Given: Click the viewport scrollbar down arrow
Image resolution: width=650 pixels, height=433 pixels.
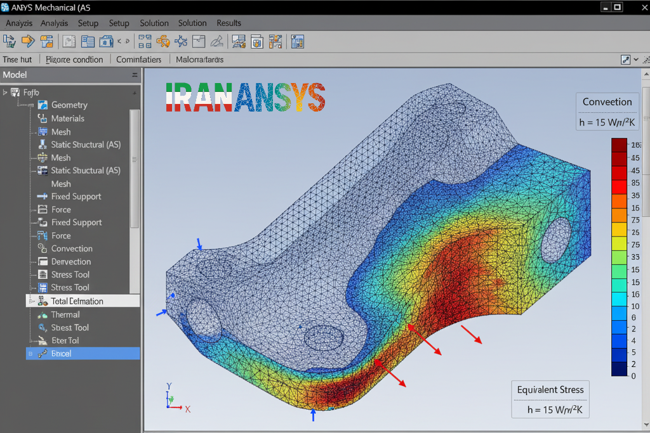Looking at the screenshot, I should (646, 425).
